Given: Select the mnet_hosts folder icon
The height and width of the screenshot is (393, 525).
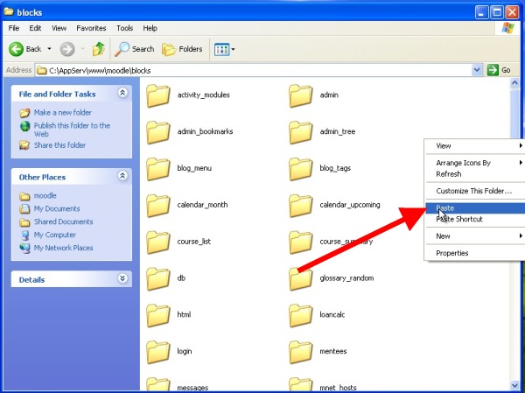Looking at the screenshot, I should pos(301,384).
